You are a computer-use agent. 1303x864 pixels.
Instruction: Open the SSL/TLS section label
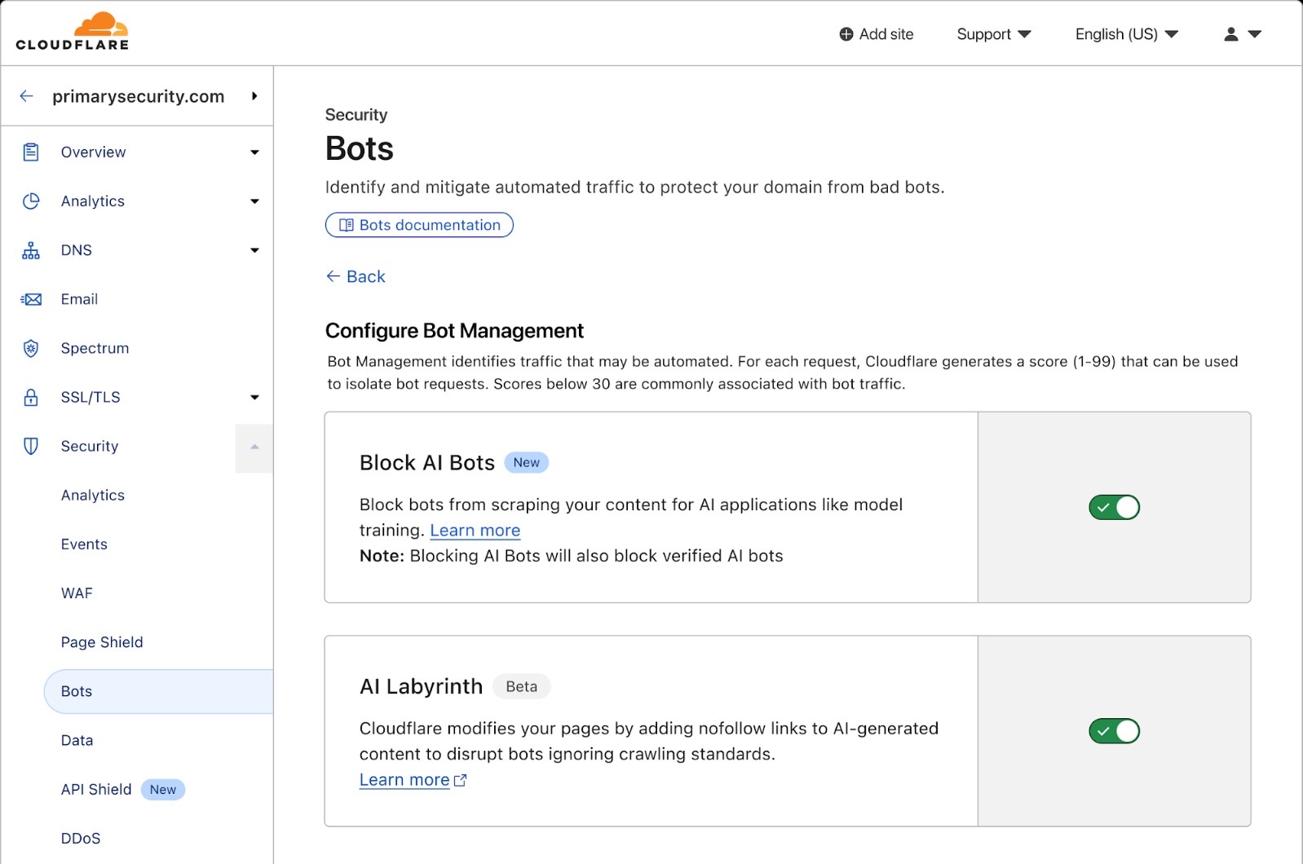pyautogui.click(x=91, y=397)
